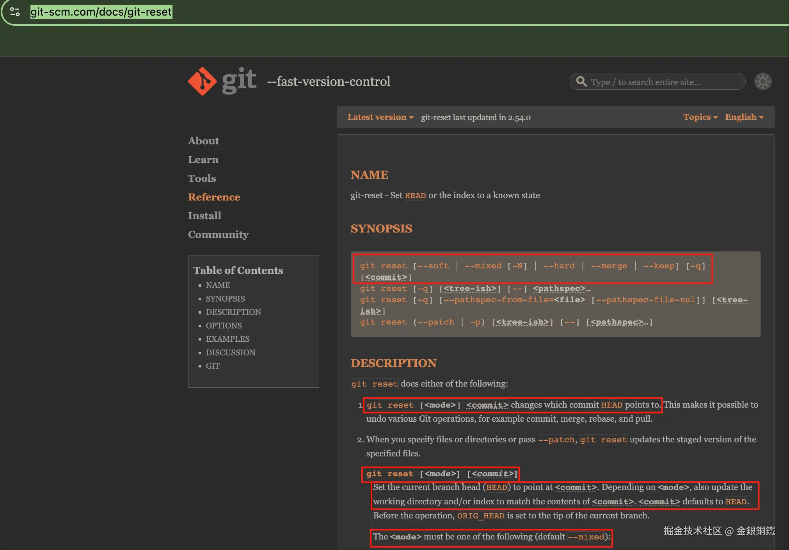The height and width of the screenshot is (550, 789).
Task: Click the --soft option in synopsis
Action: pos(433,266)
